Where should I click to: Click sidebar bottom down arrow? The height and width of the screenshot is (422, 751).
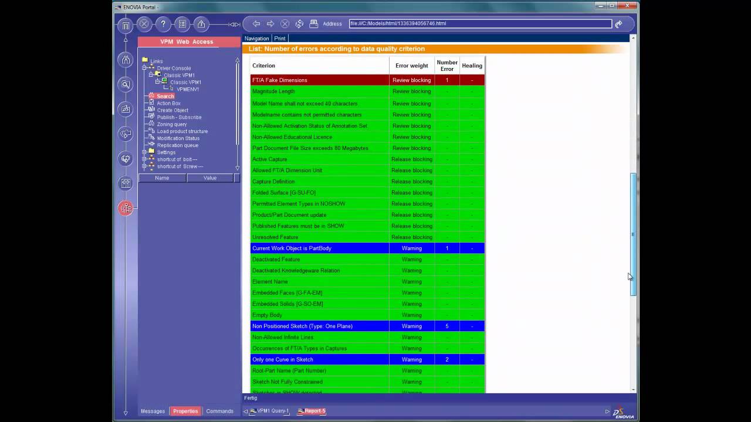[x=126, y=413]
